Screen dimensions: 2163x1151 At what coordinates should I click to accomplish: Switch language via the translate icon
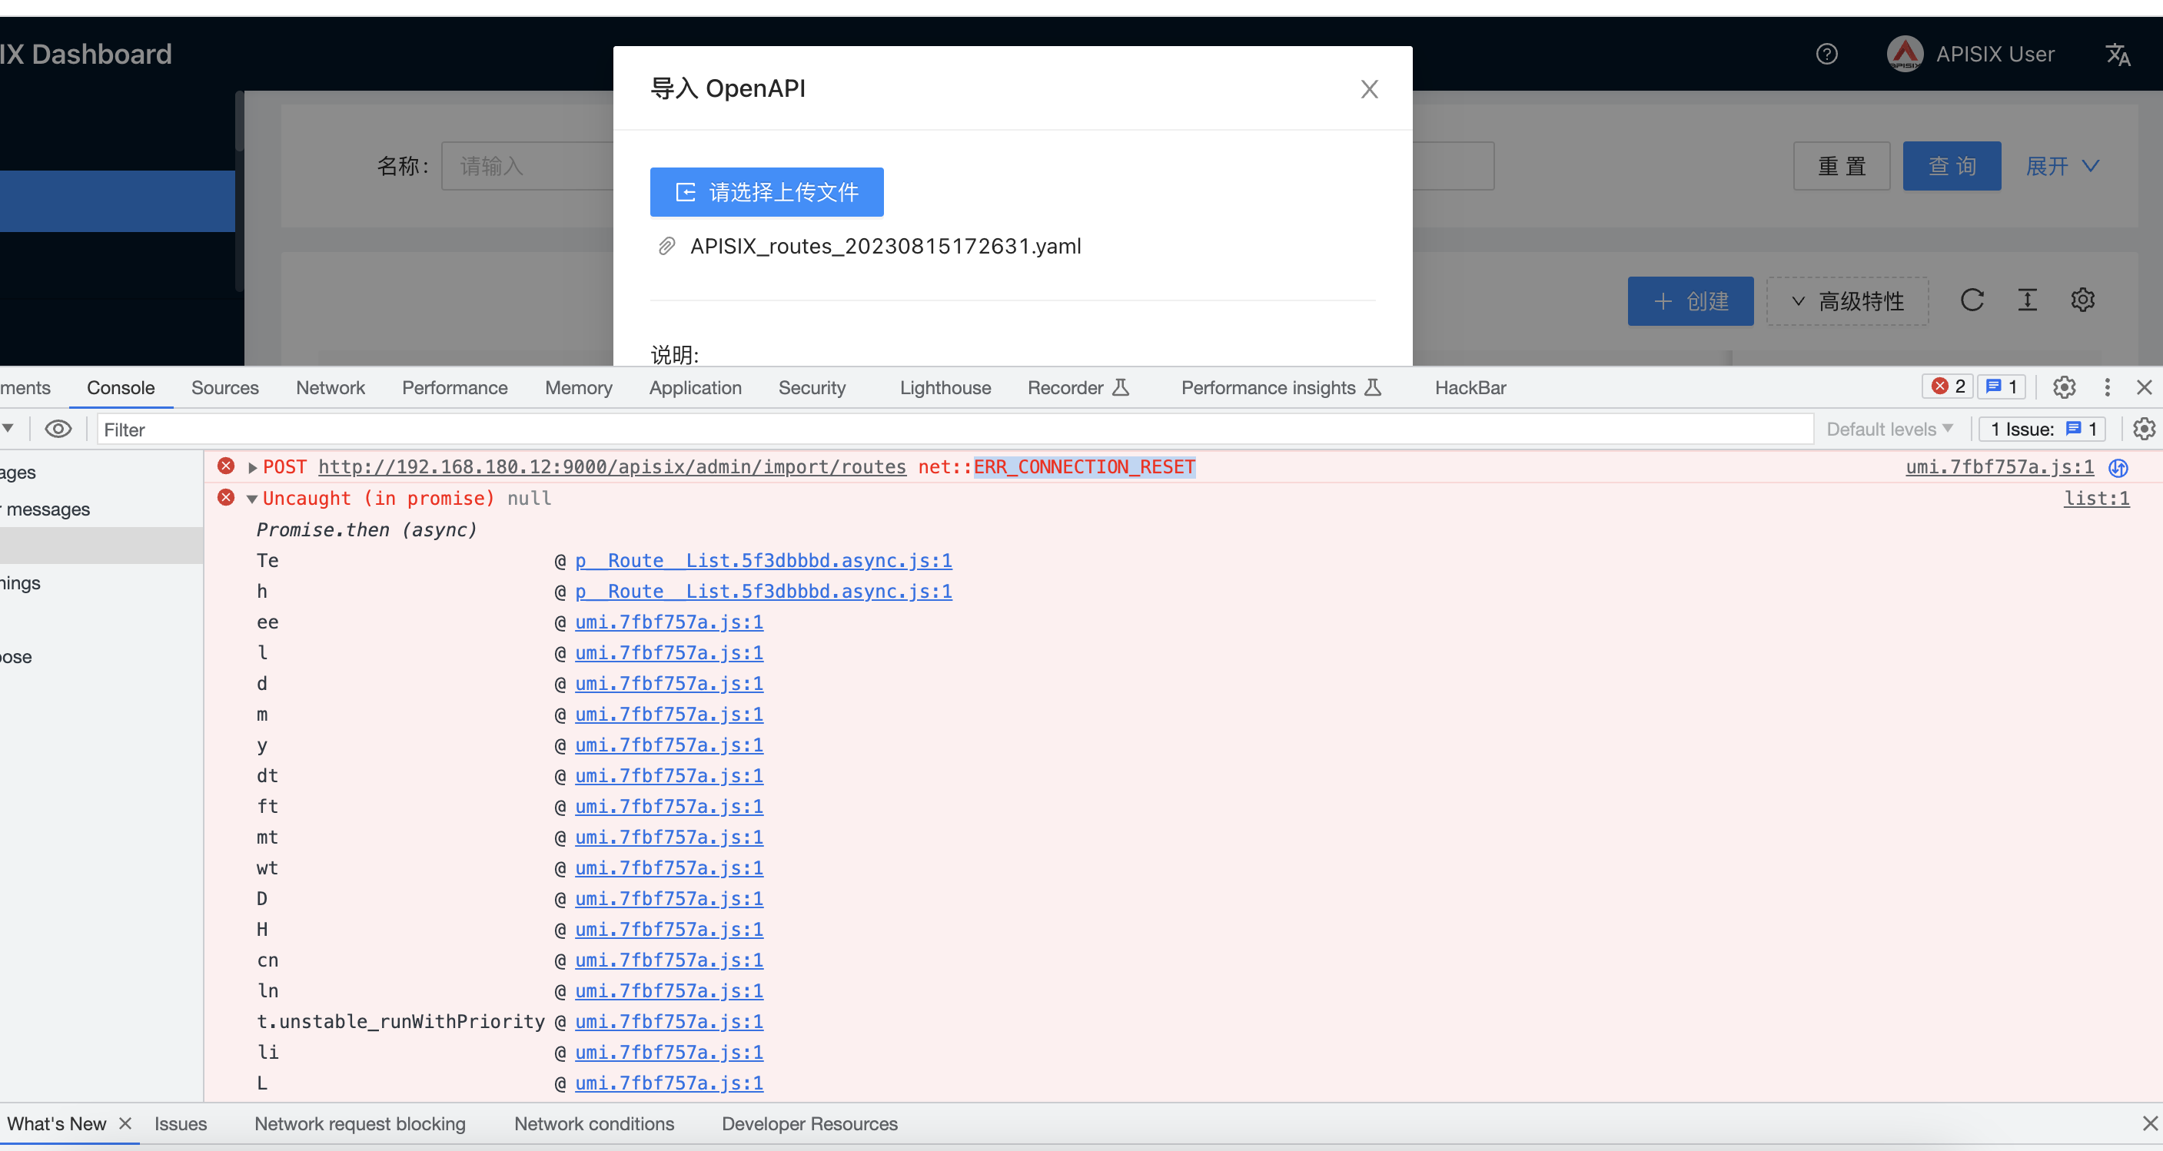coord(2118,54)
